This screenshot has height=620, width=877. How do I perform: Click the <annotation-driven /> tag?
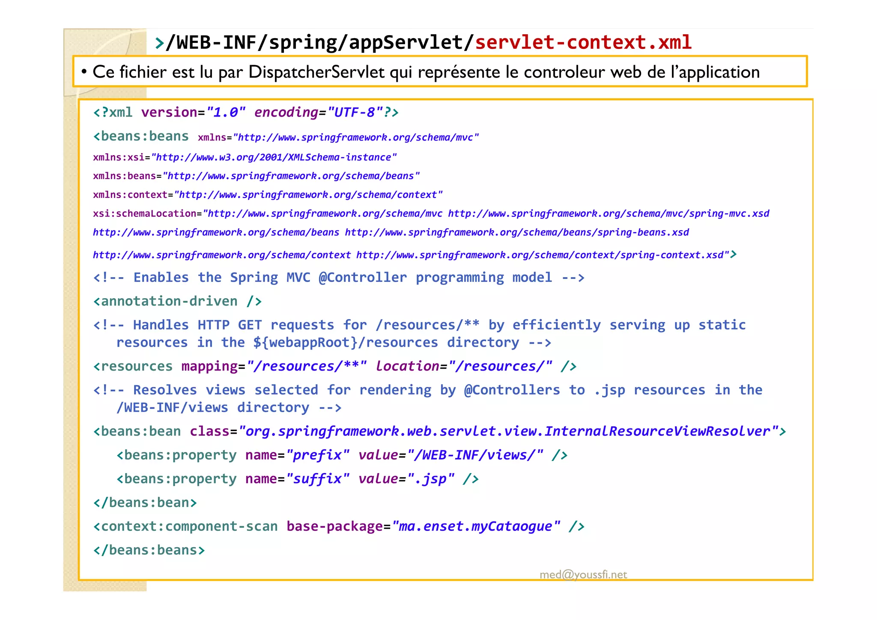coord(177,301)
